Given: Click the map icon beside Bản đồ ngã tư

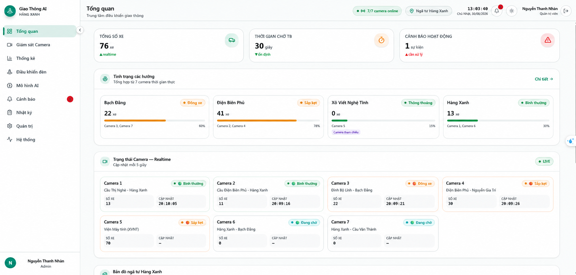Looking at the screenshot, I should coord(105,273).
